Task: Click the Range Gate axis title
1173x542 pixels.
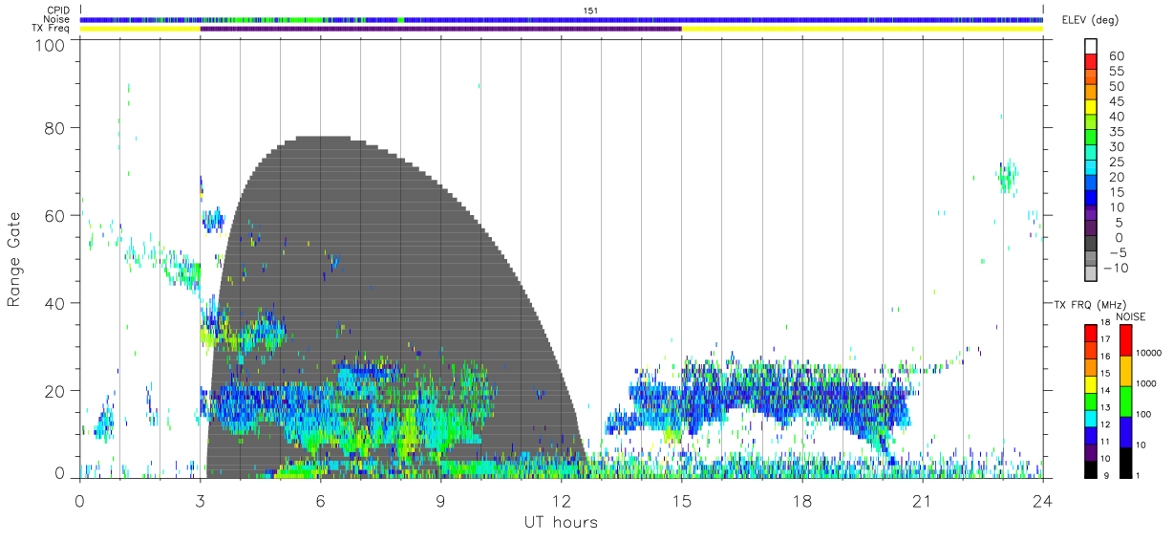Action: 14,259
